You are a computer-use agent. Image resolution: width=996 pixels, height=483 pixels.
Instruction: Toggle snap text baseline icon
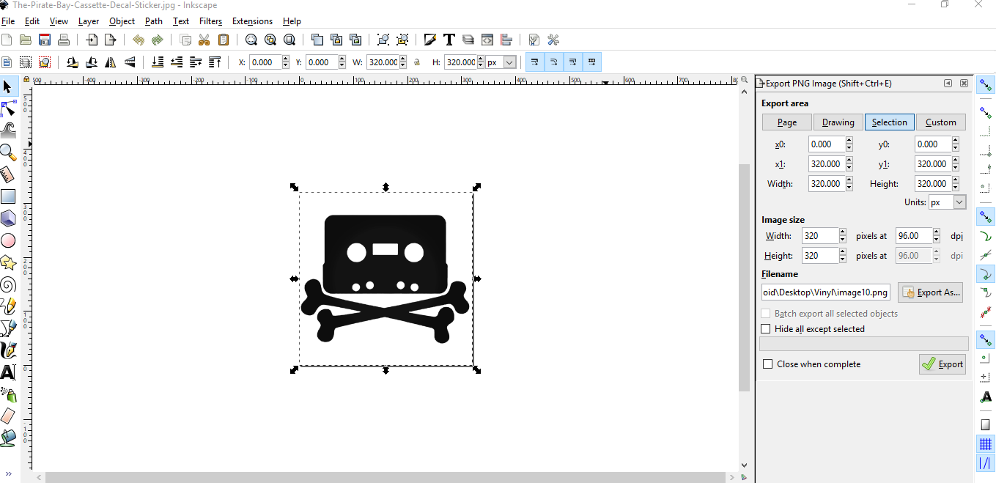986,397
